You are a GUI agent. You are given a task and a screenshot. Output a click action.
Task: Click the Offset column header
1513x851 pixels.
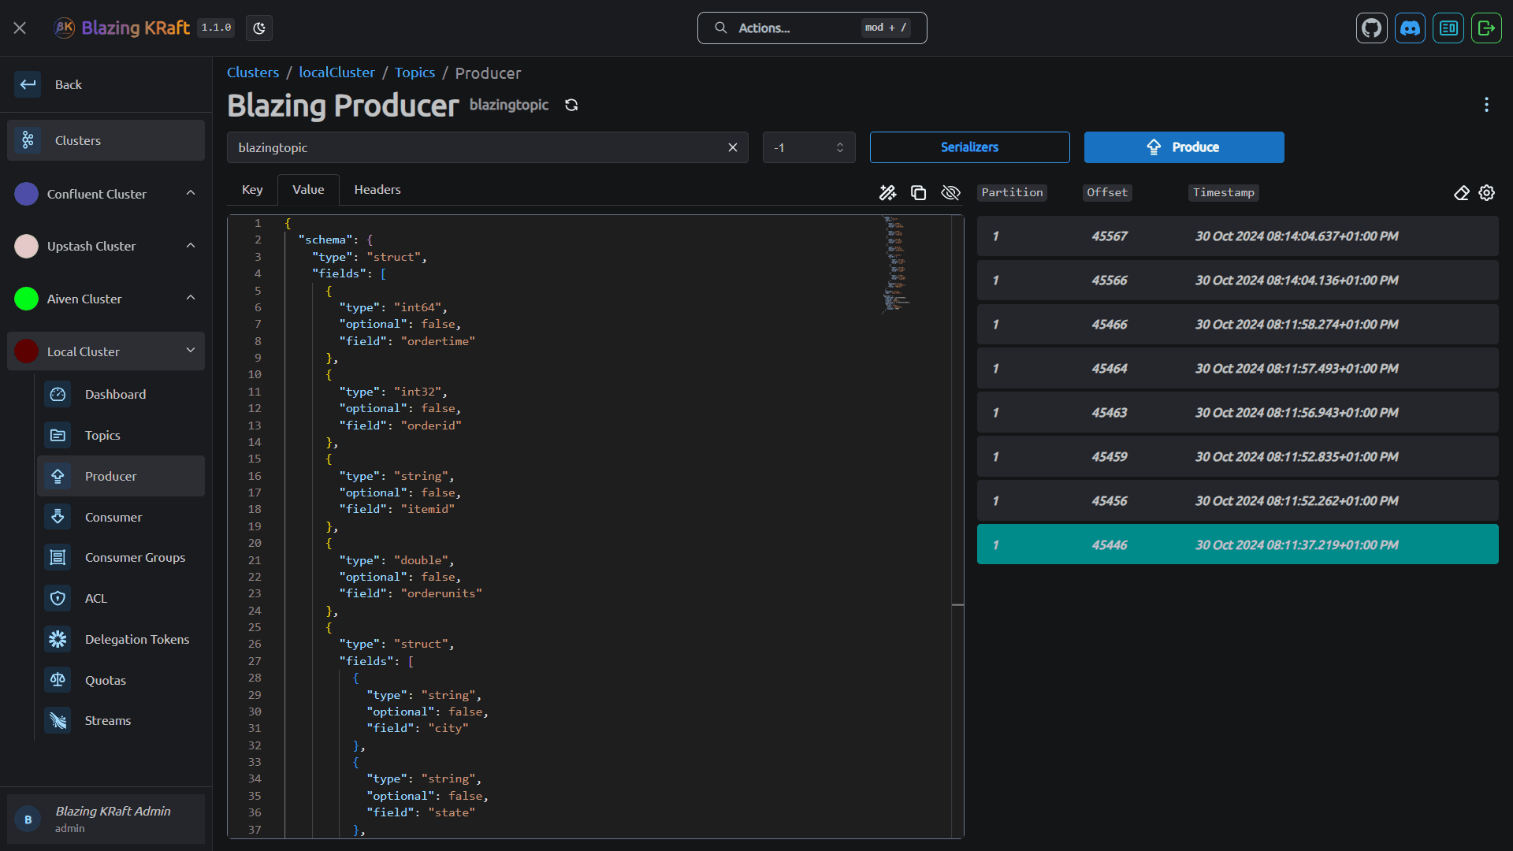tap(1107, 193)
